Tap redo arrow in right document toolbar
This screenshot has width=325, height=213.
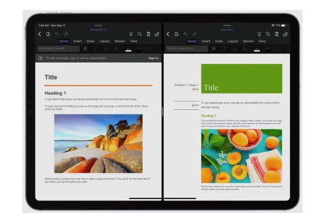point(194,34)
